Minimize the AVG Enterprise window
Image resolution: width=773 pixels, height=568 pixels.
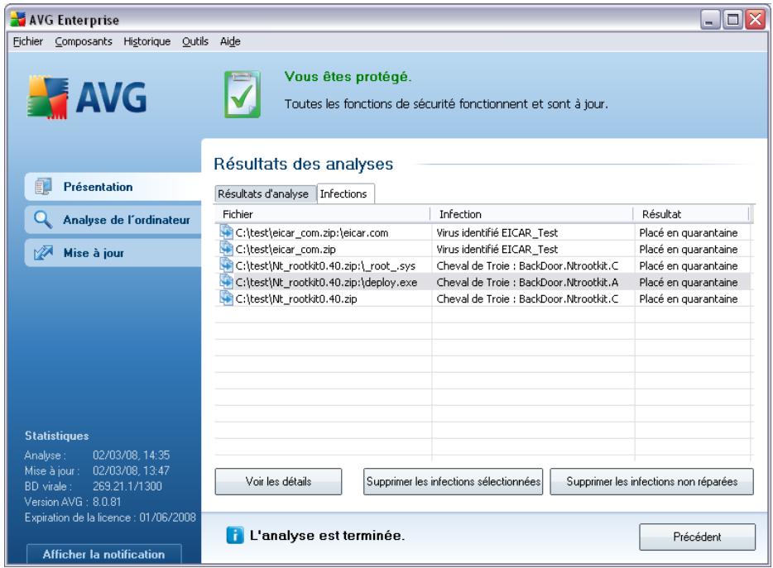710,20
